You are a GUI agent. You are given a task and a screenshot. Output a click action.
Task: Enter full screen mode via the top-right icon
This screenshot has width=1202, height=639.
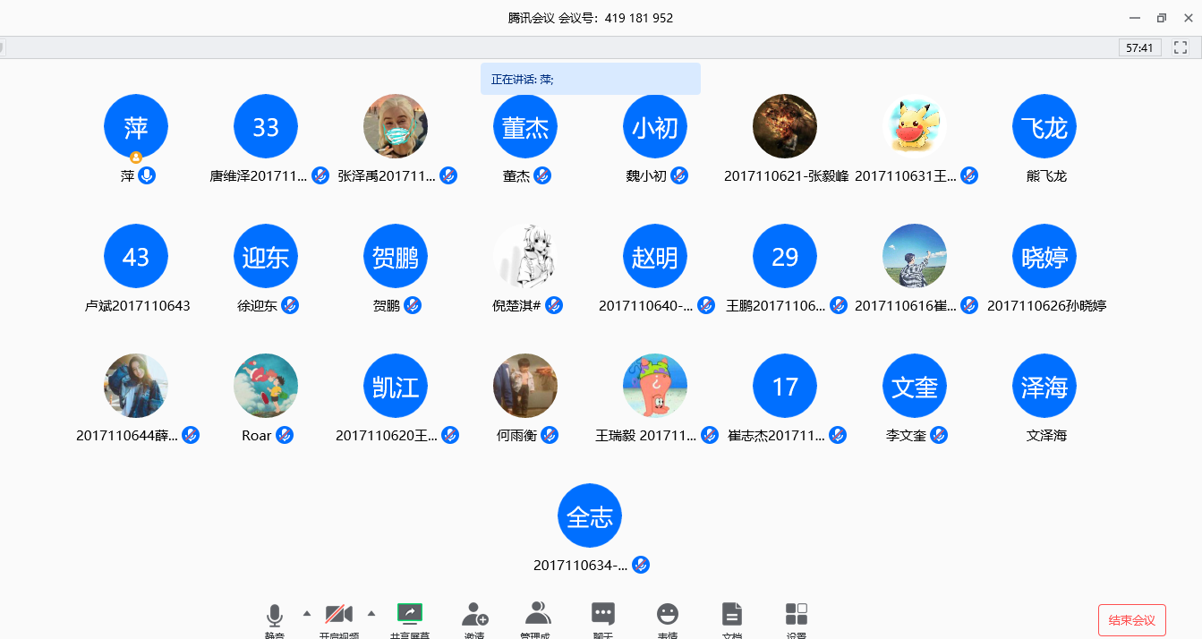coord(1180,47)
